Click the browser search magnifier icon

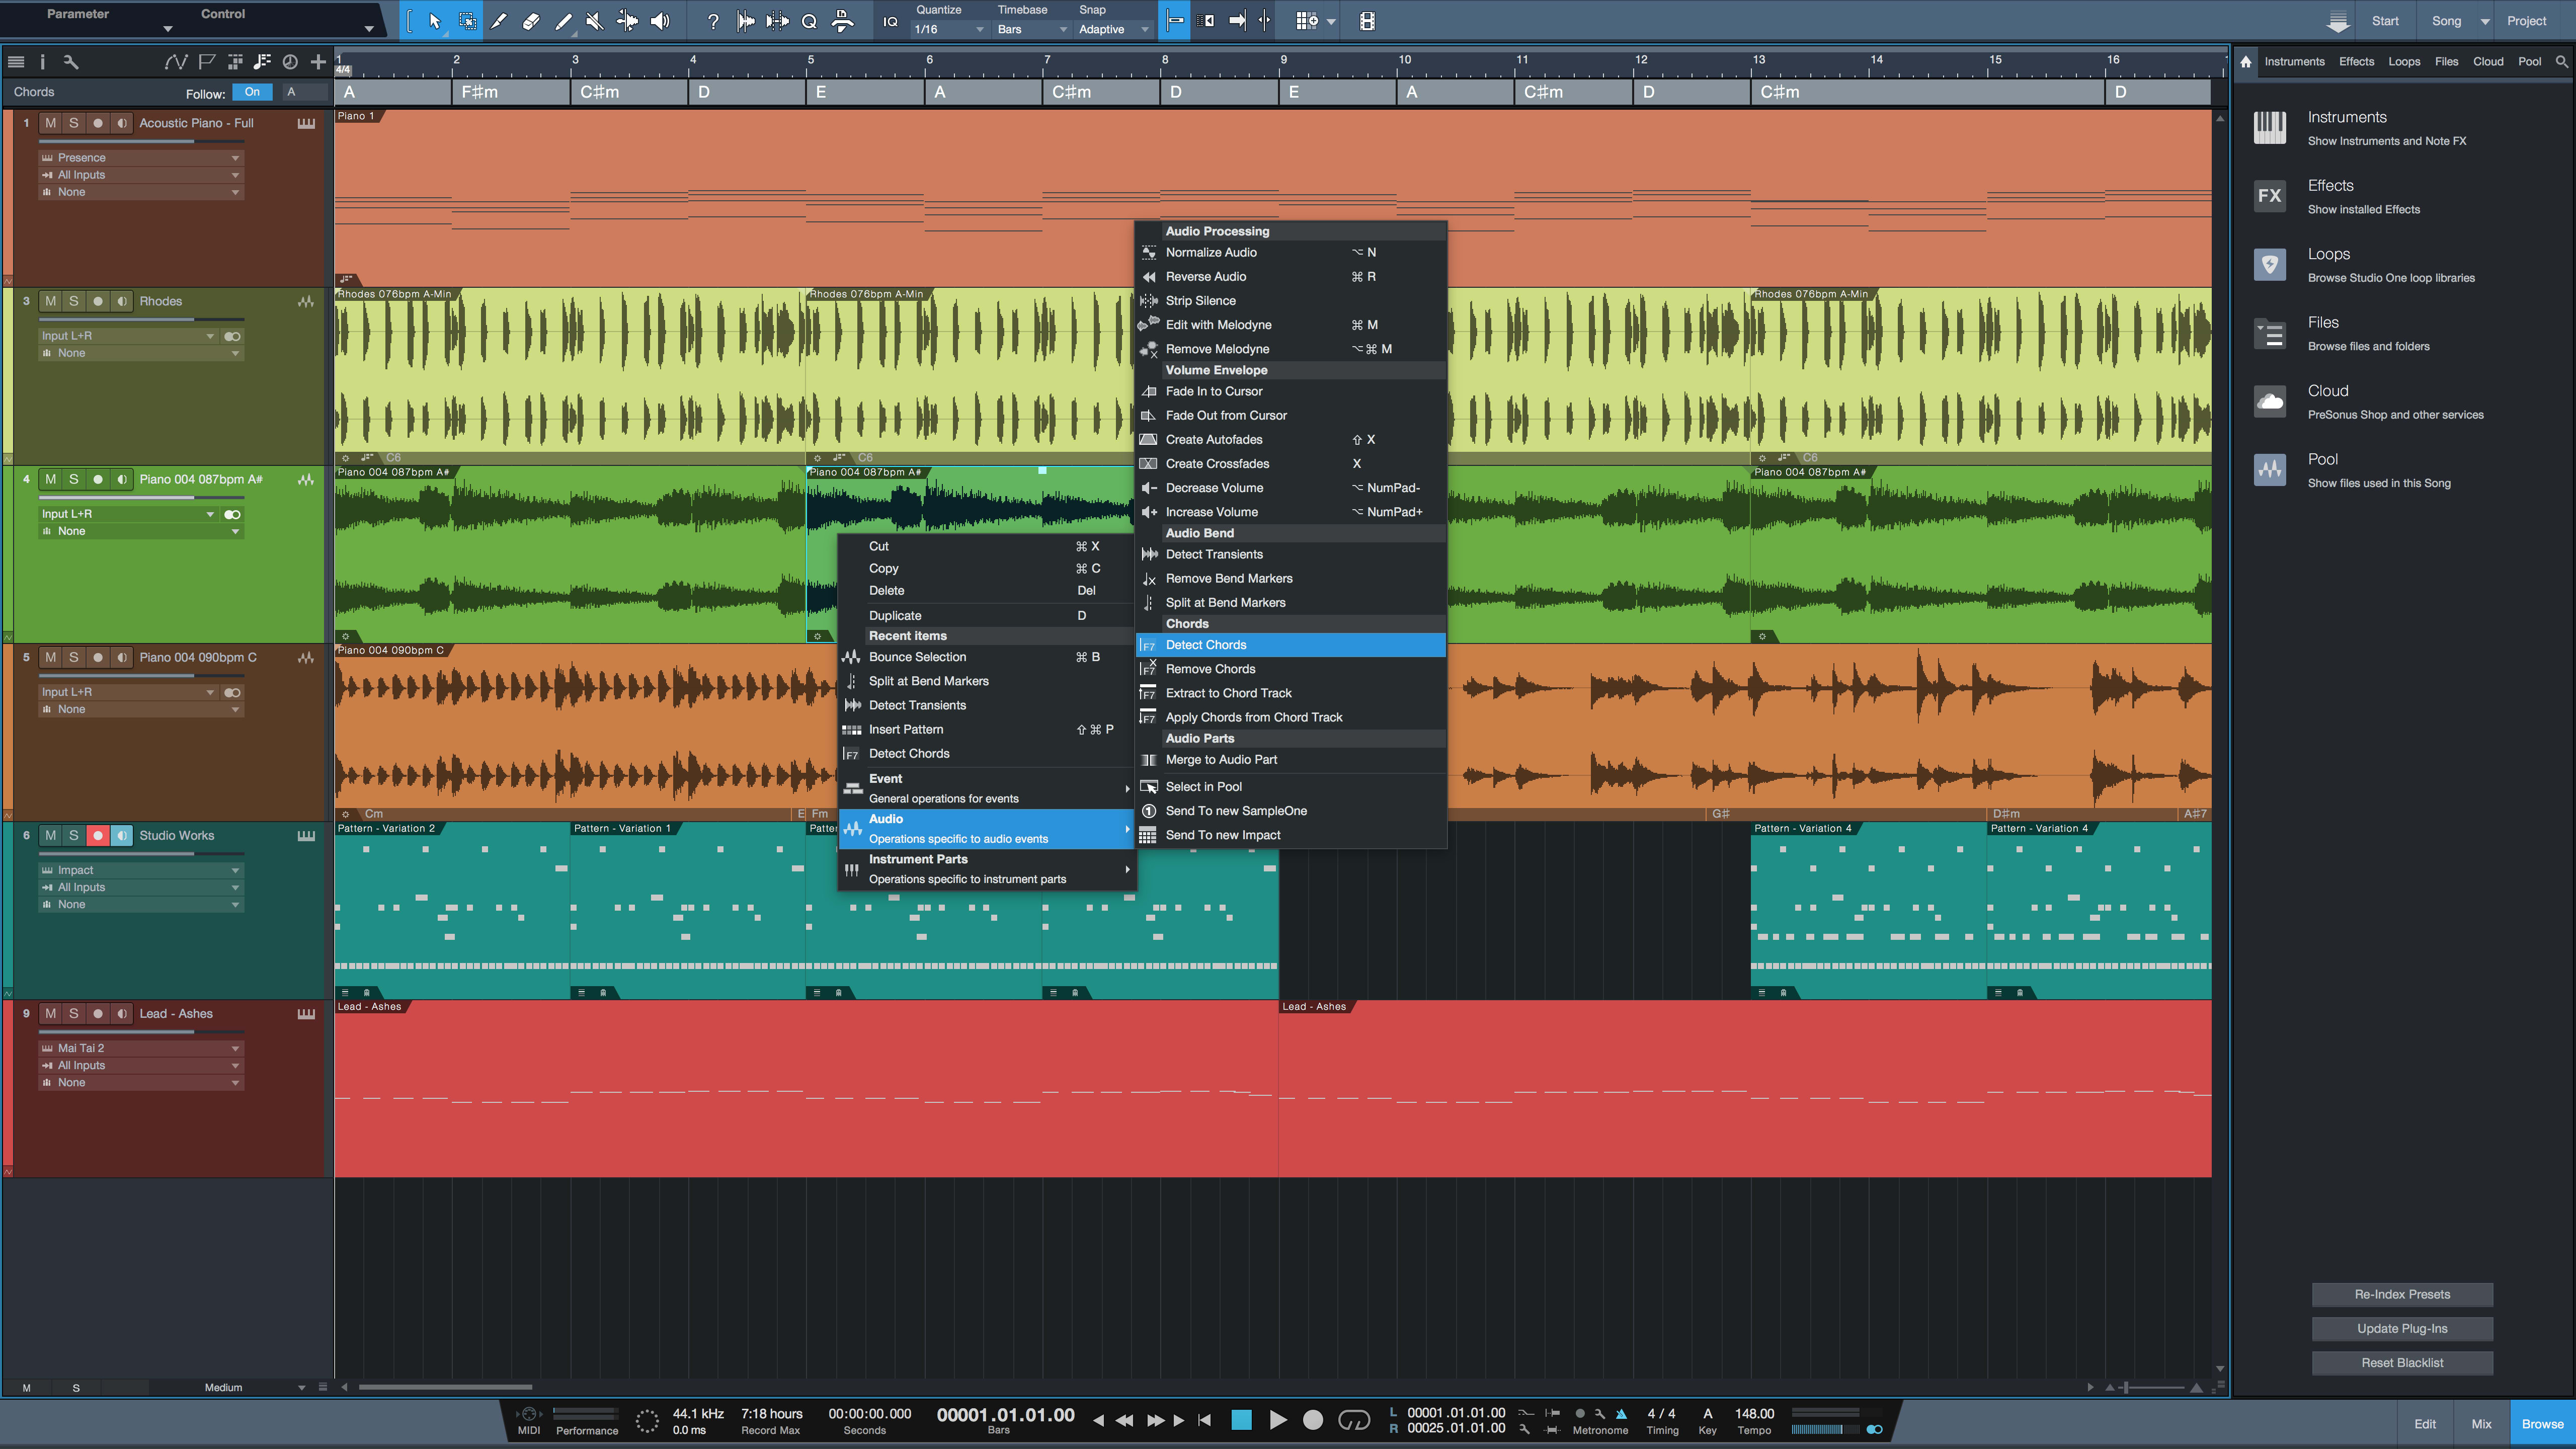2561,62
